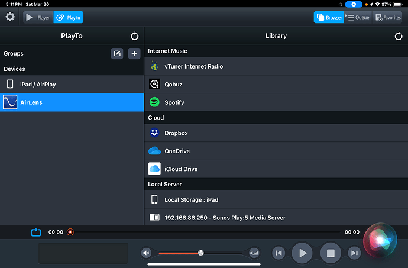Click the Dropbox logo icon
The height and width of the screenshot is (268, 408).
click(154, 133)
